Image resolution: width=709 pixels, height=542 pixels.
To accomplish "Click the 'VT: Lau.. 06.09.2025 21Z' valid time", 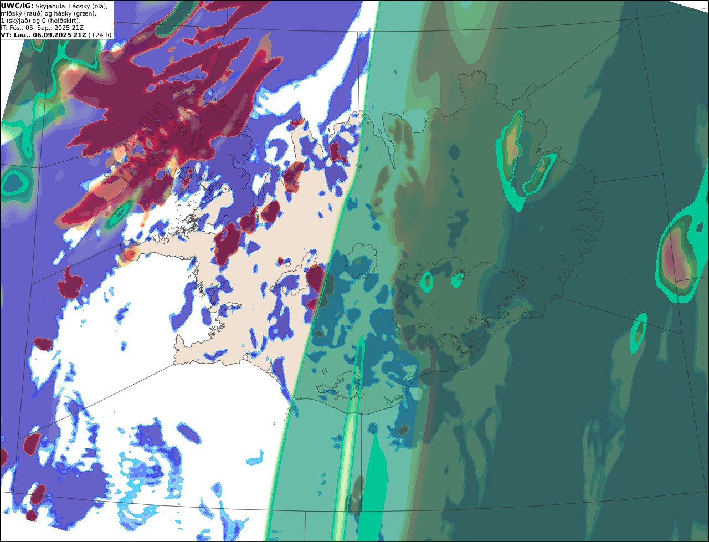I will [43, 34].
